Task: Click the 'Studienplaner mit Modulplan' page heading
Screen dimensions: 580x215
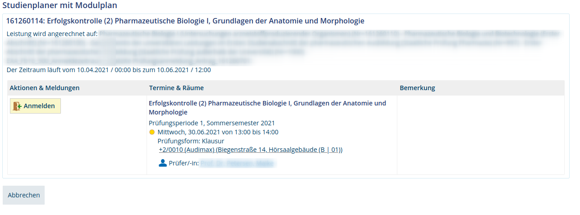Action: tap(60, 5)
